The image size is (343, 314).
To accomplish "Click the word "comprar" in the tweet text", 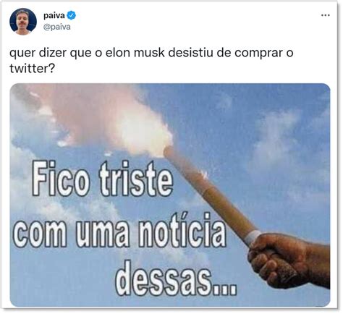I will 258,54.
